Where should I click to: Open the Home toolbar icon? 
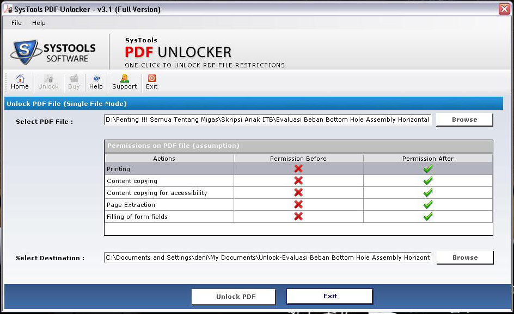pos(20,82)
